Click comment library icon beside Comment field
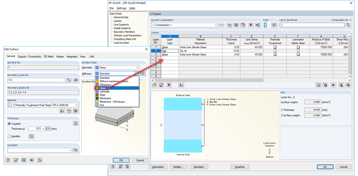 click(76, 150)
